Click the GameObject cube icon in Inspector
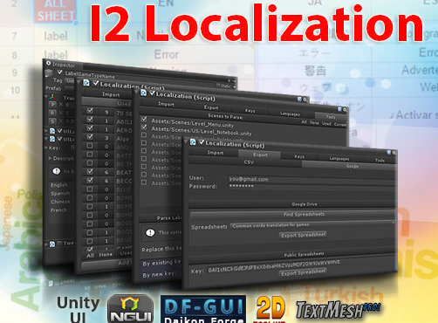The image size is (438, 323). 49,73
